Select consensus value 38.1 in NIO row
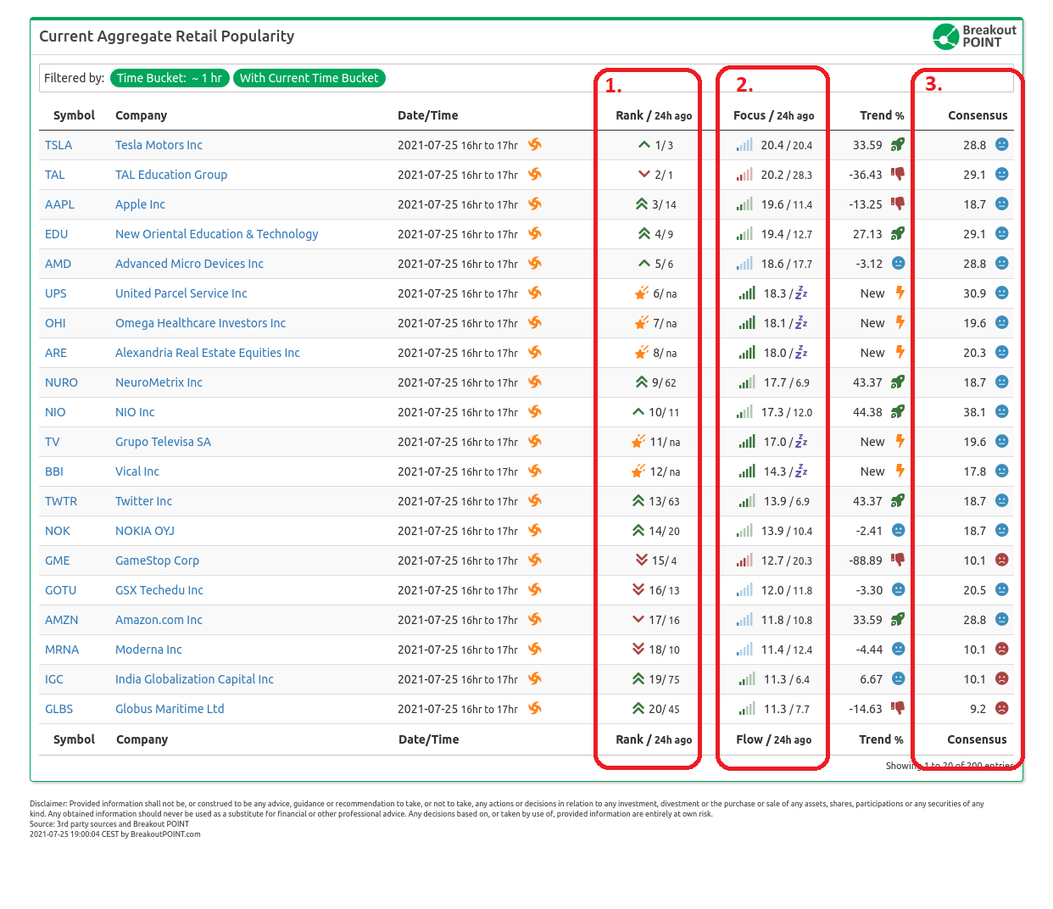1053x909 pixels. [x=974, y=412]
